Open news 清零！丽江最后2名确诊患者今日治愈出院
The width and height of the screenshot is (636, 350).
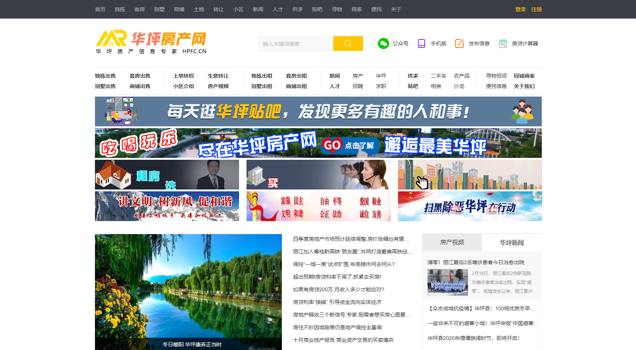click(476, 262)
